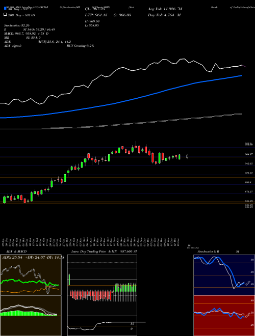Click the 'MR SI: 35 & 0' line
Viewport: 255px width, 336px height.
22,38
